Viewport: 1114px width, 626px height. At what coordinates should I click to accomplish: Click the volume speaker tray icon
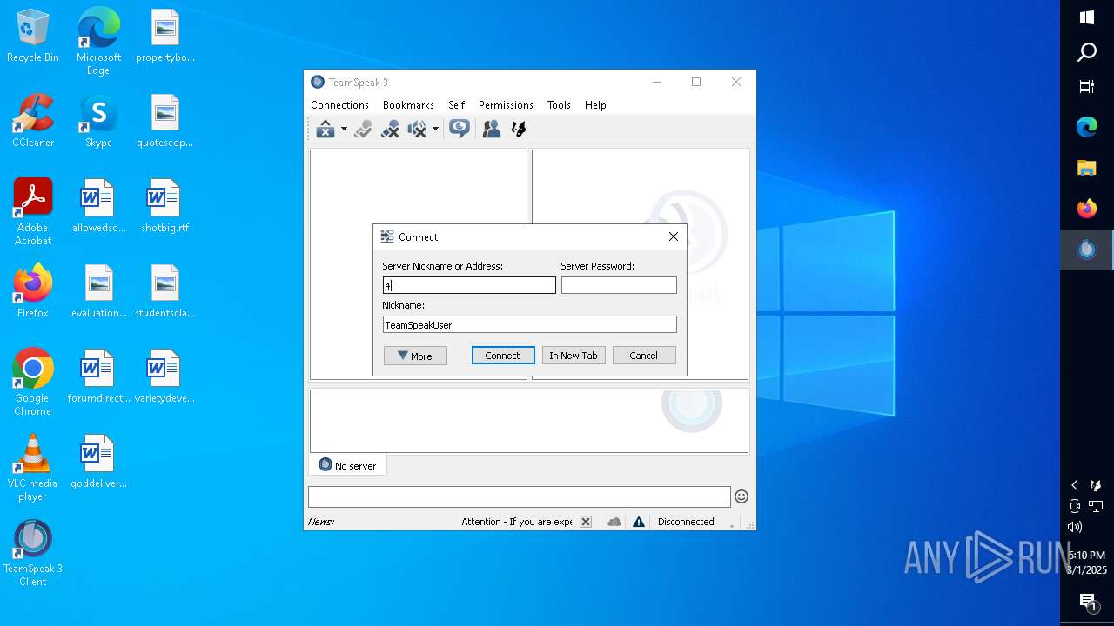pos(1075,527)
